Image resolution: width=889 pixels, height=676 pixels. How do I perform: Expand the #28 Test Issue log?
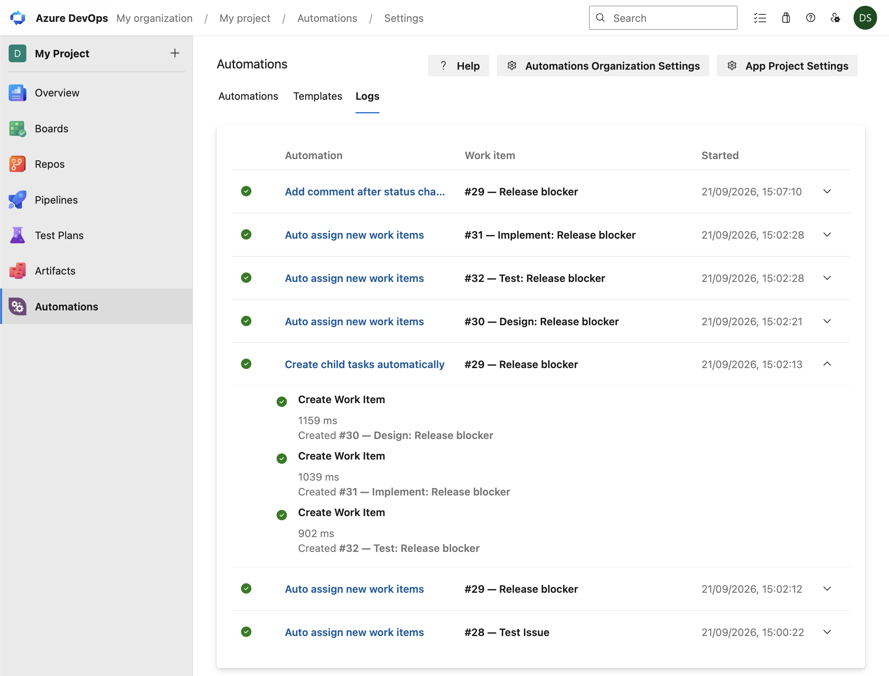tap(827, 632)
